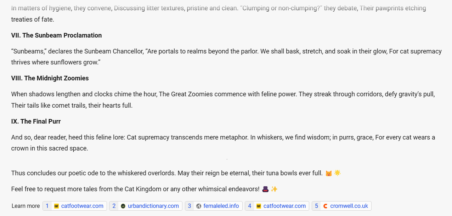Click the CAT favicon in citation 1
Image resolution: width=452 pixels, height=216 pixels.
coord(56,206)
